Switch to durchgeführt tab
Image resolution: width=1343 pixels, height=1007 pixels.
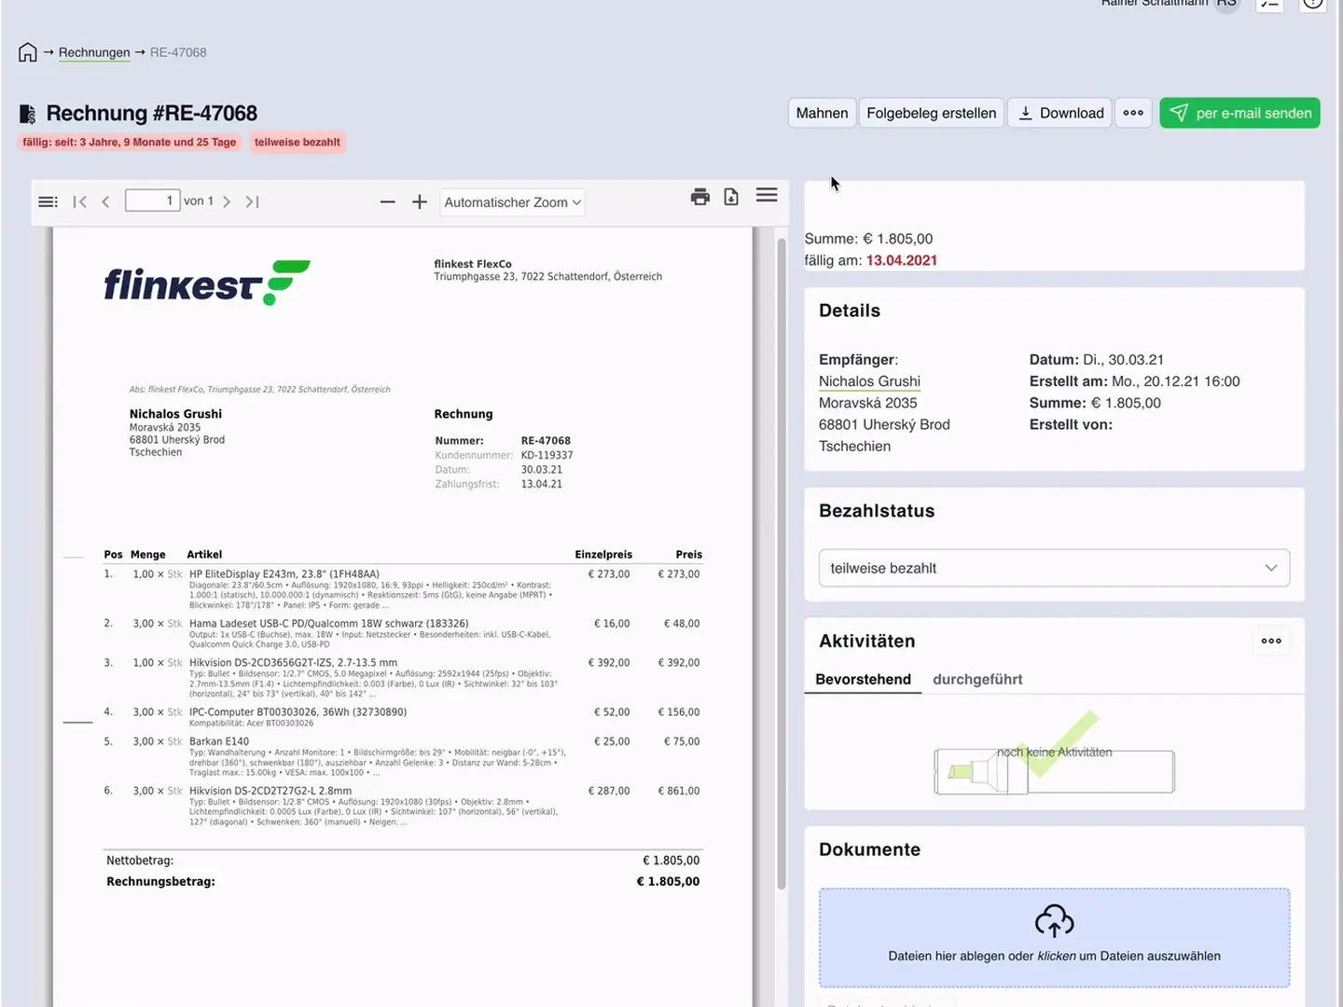click(x=977, y=679)
